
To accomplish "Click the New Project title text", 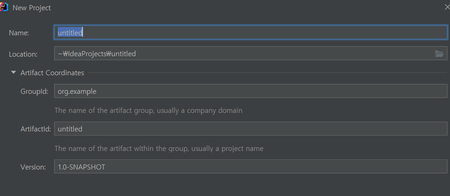I will coord(32,8).
